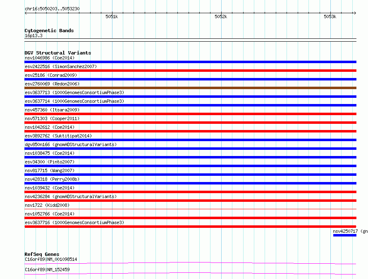This screenshot has width=368, height=279.
Task: Click the blue bar for nsv817715
Action: coord(190,175)
